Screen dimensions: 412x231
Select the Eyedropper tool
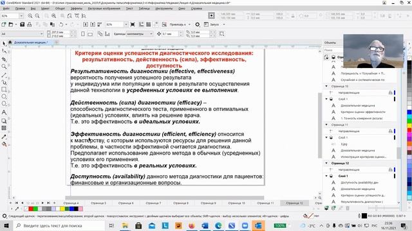pyautogui.click(x=4, y=137)
